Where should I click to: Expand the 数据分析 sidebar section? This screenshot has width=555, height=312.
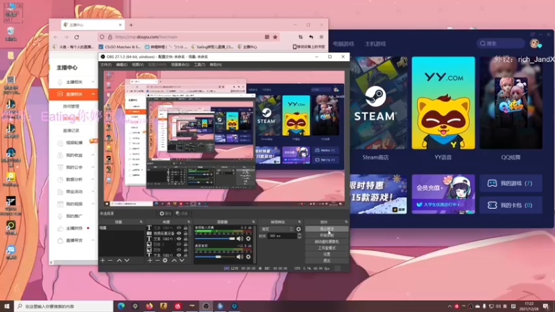93,180
